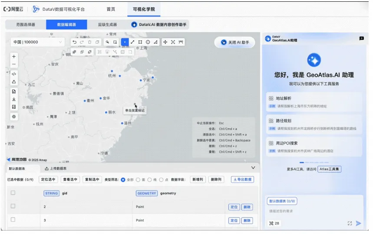Image resolution: width=373 pixels, height=234 pixels.
Task: Select the 全部 type filter radio
Action: (x=123, y=180)
